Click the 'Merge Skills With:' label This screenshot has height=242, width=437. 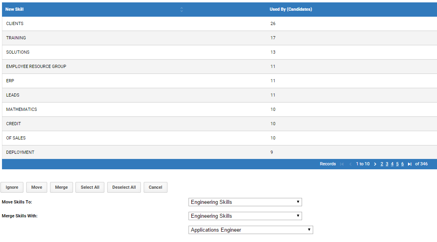(x=19, y=216)
